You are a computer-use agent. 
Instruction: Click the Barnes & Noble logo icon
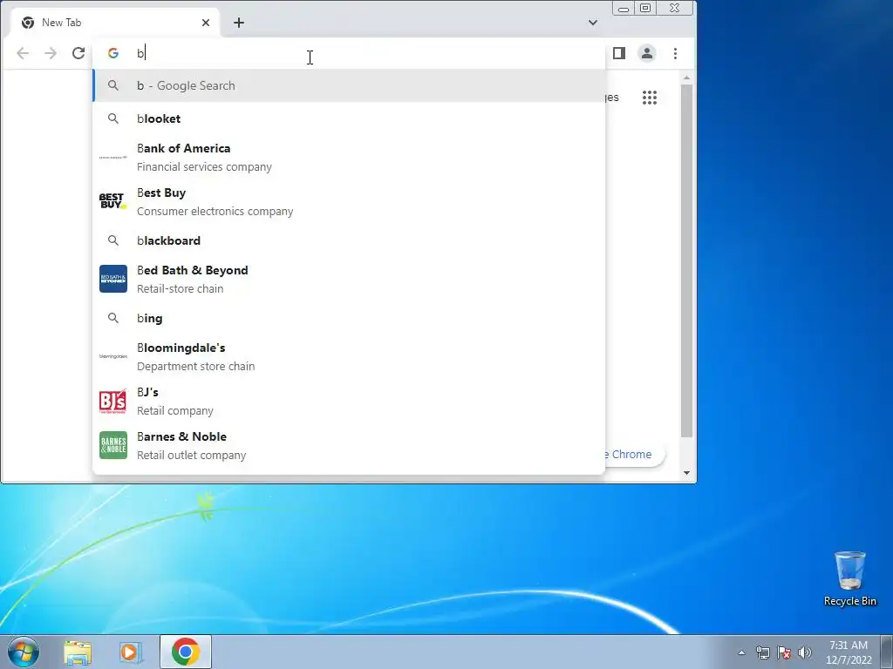click(113, 445)
